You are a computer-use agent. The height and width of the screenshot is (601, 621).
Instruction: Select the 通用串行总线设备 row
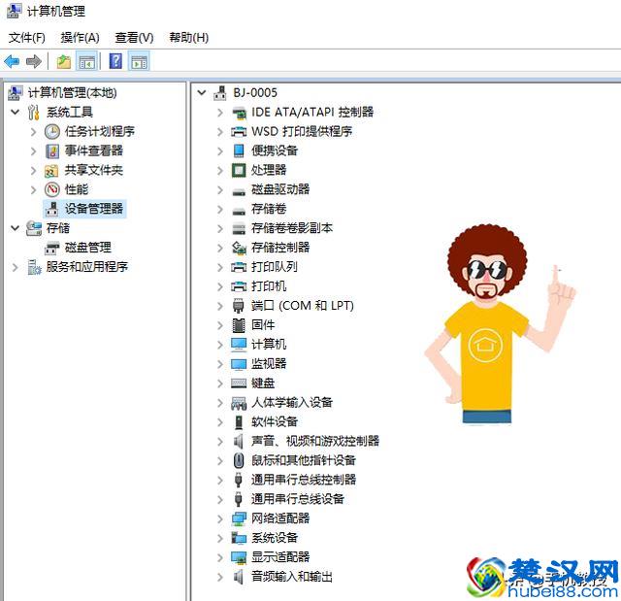point(298,499)
